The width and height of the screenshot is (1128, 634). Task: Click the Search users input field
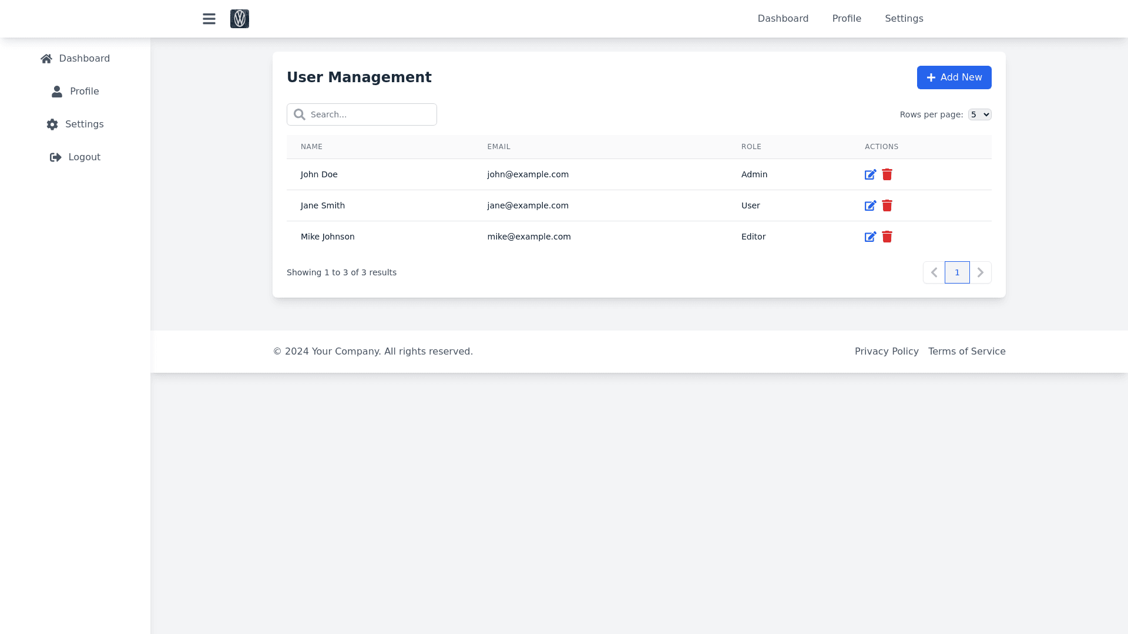(x=370, y=114)
